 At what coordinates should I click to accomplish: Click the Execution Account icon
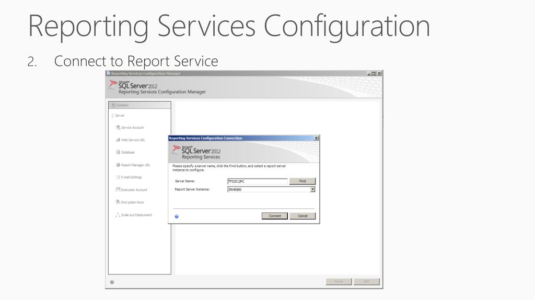tap(118, 190)
